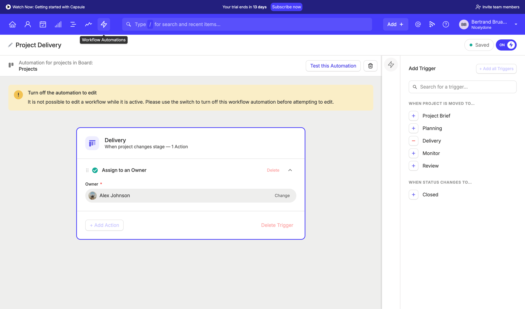Turn off the automation with the ON switch
Viewport: 525px width, 309px height.
click(506, 45)
